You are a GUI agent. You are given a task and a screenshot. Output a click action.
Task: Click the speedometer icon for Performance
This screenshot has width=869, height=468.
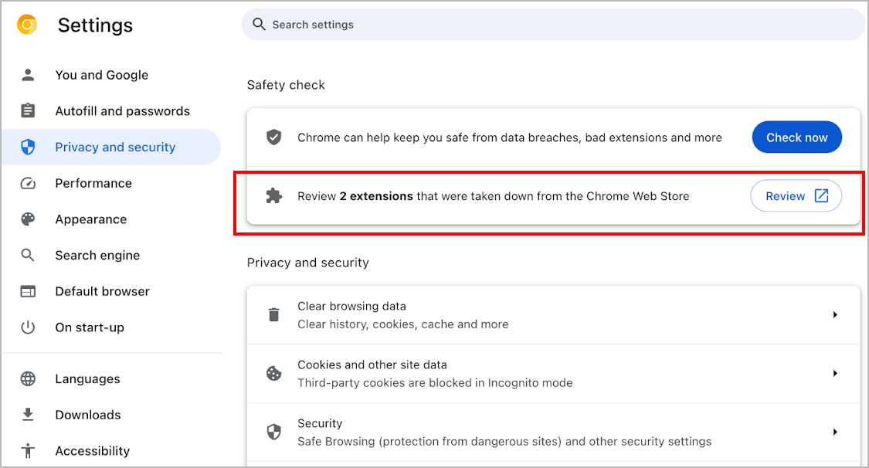[28, 184]
